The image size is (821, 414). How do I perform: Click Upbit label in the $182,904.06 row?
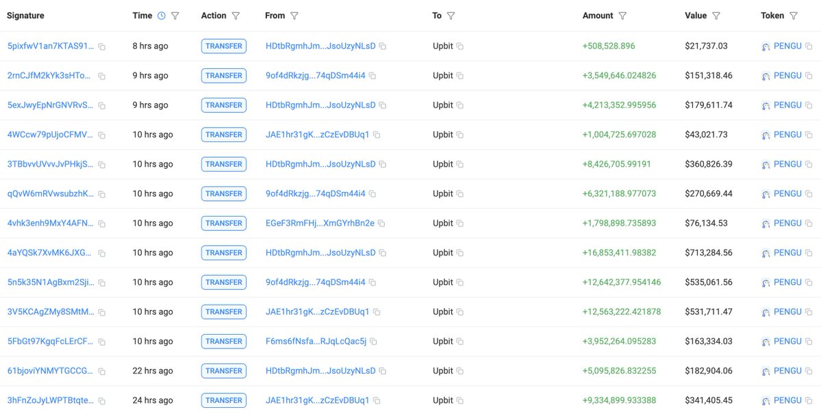443,371
